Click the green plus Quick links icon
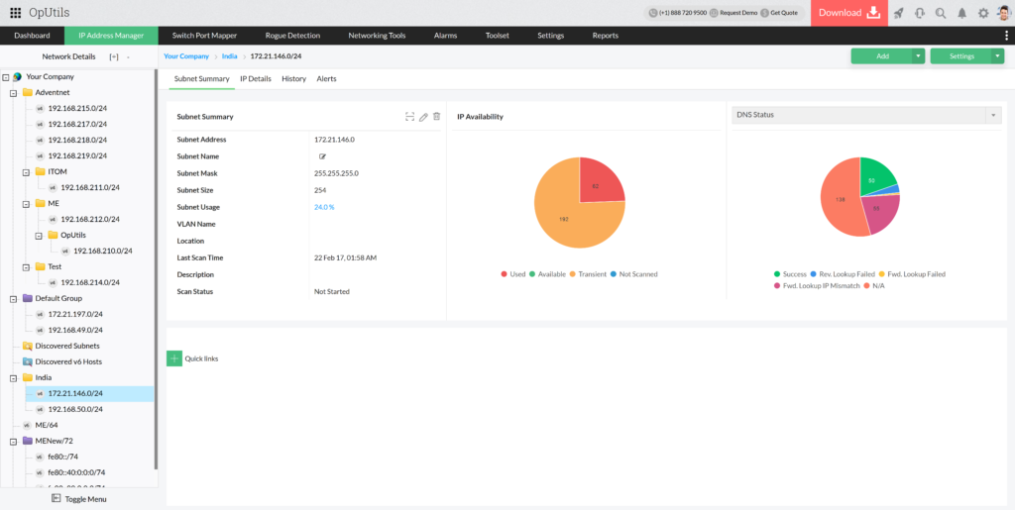The width and height of the screenshot is (1015, 510). (174, 358)
